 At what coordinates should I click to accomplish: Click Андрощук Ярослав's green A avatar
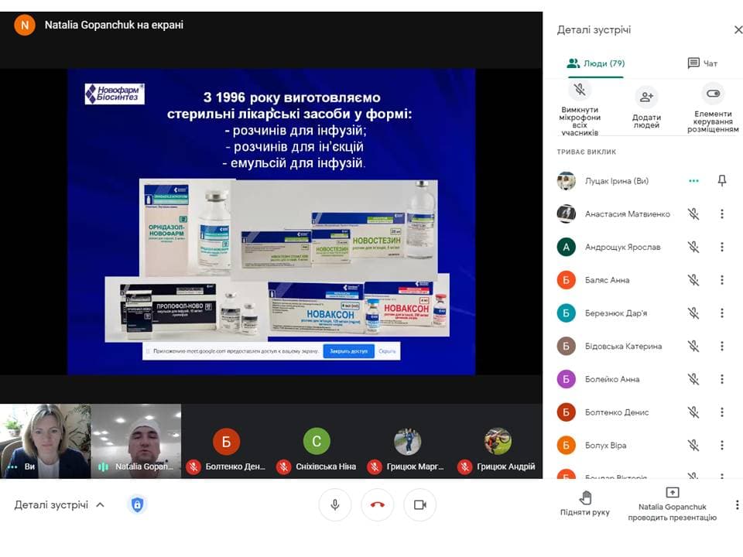[566, 247]
